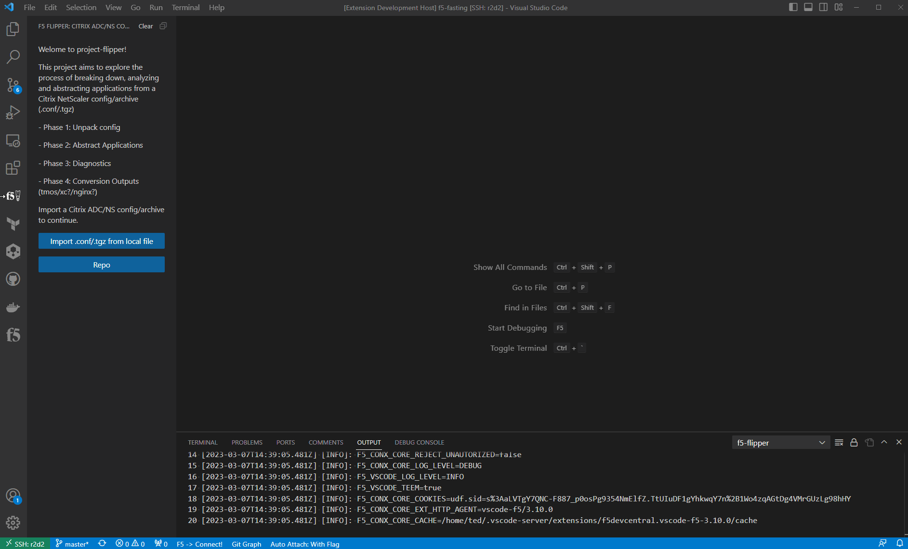Open the notifications bell in status bar

[899, 543]
